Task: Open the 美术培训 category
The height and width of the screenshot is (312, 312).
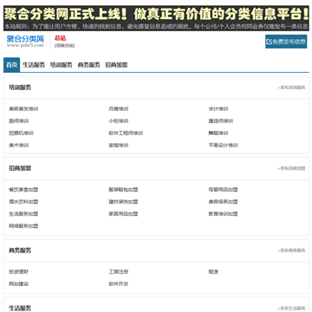Action: 18,146
